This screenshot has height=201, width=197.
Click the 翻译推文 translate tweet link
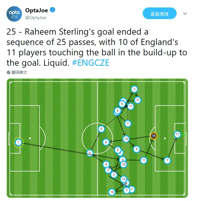19,73
